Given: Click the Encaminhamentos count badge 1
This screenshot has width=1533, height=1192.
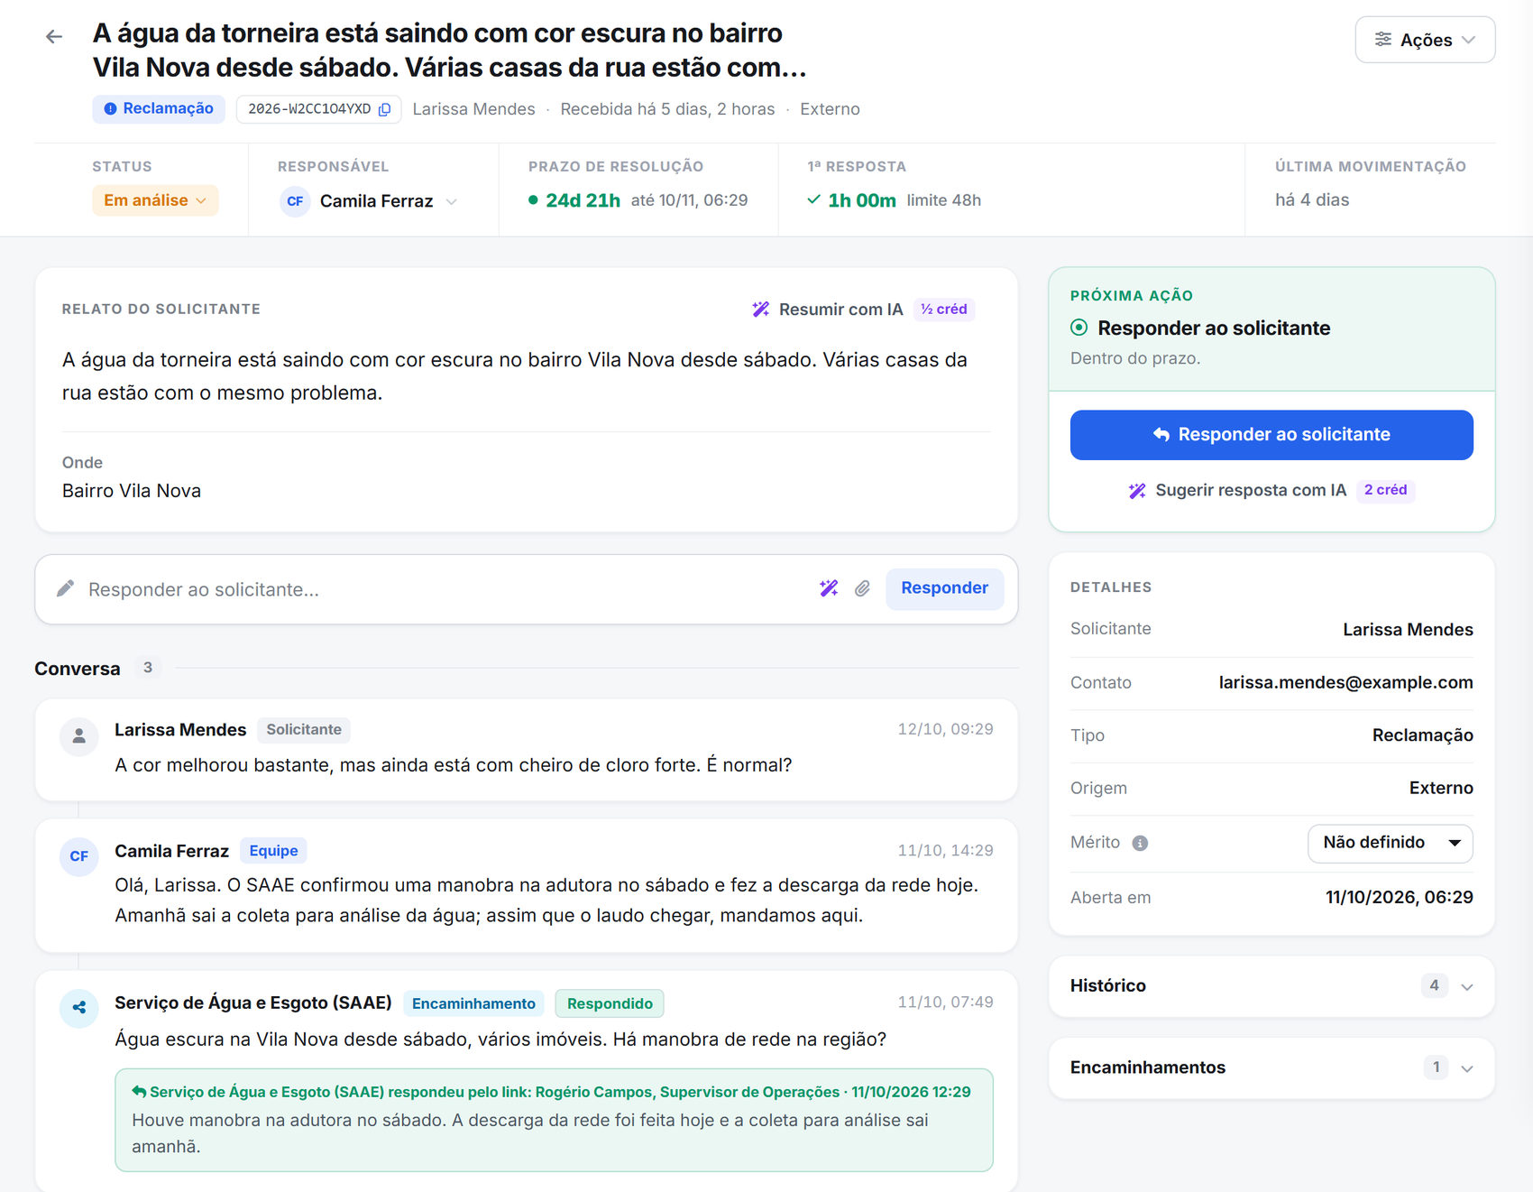Looking at the screenshot, I should (1436, 1067).
